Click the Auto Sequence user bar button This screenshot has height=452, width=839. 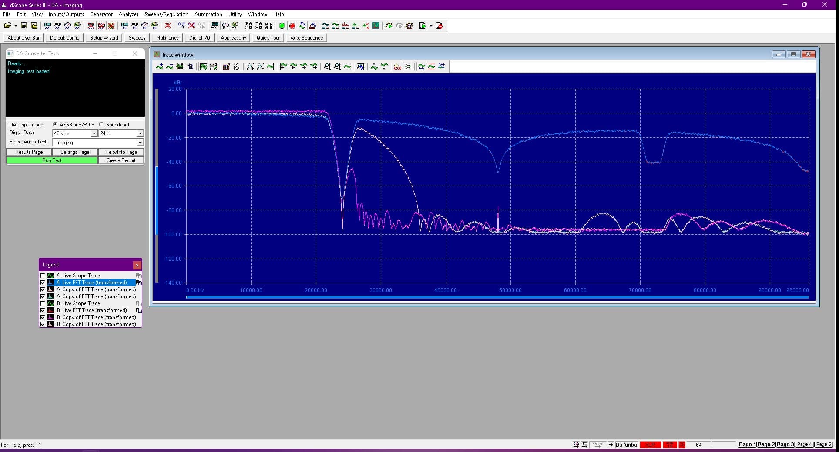[307, 38]
